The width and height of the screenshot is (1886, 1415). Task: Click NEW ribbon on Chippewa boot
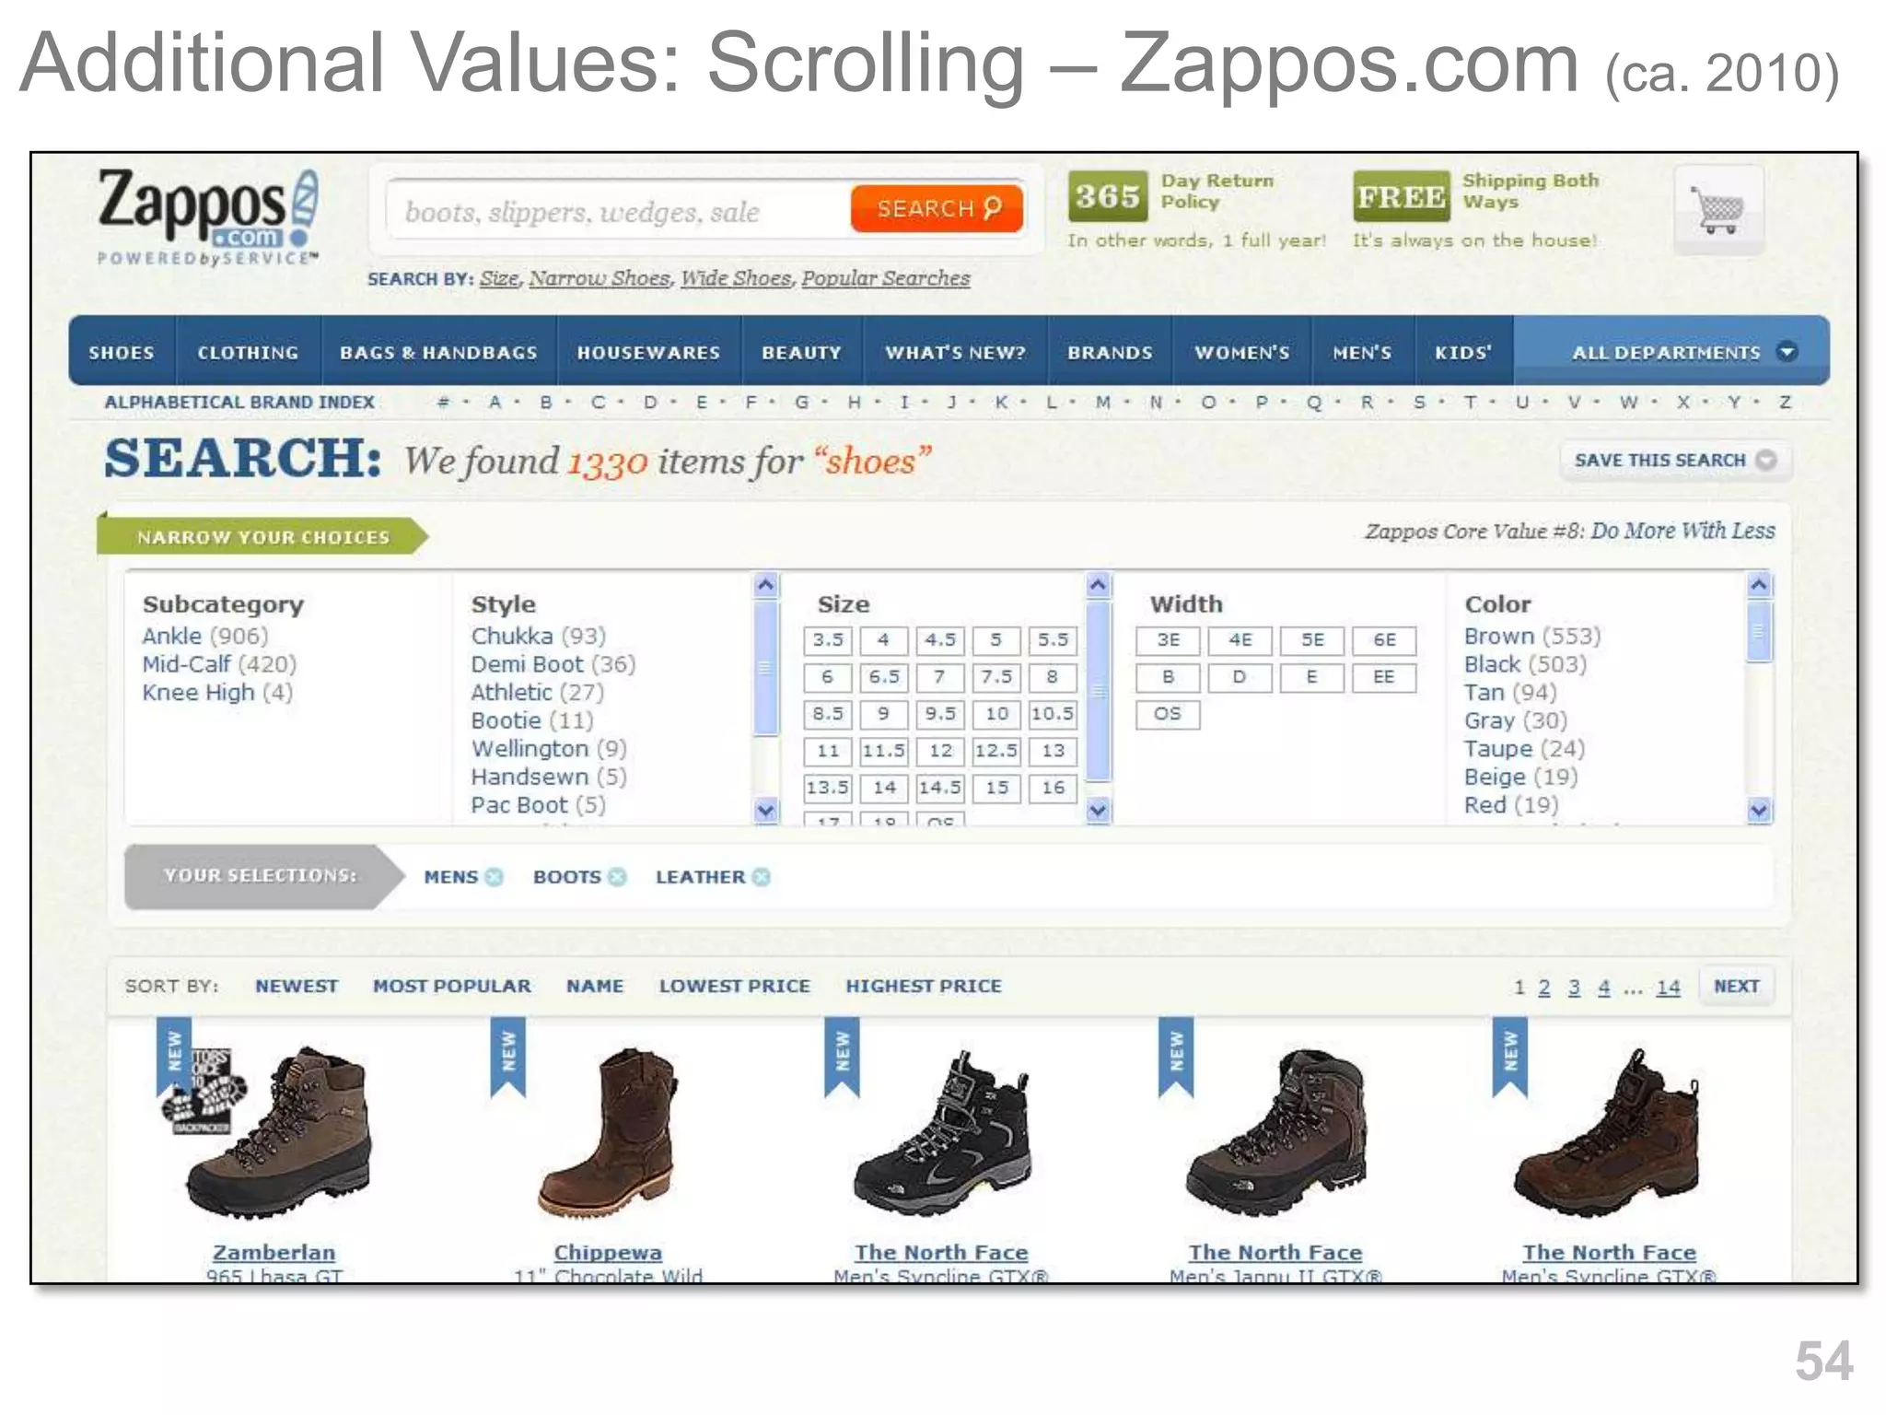pyautogui.click(x=508, y=1057)
